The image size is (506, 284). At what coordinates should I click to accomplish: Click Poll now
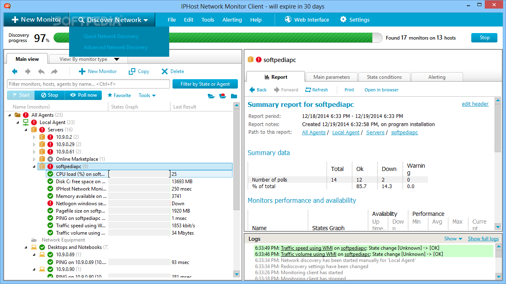[83, 95]
